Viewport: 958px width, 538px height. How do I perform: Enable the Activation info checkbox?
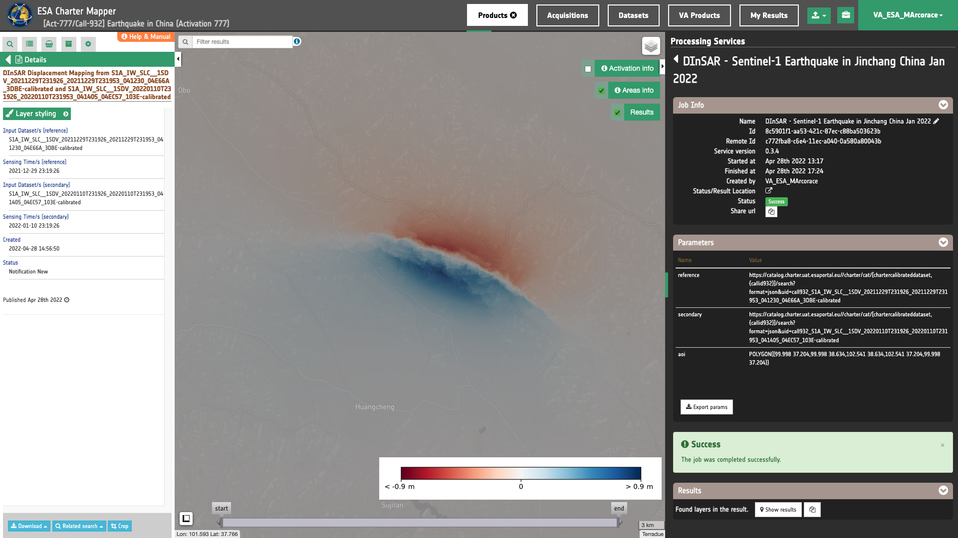(x=588, y=69)
